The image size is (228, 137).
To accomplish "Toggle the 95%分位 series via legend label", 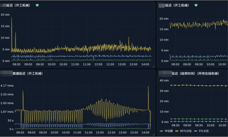I will [186, 131].
